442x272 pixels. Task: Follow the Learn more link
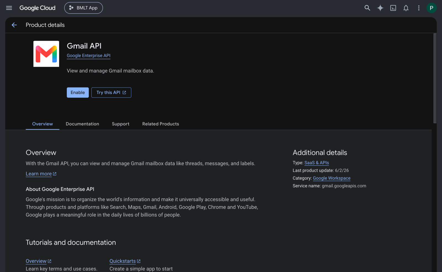click(41, 174)
